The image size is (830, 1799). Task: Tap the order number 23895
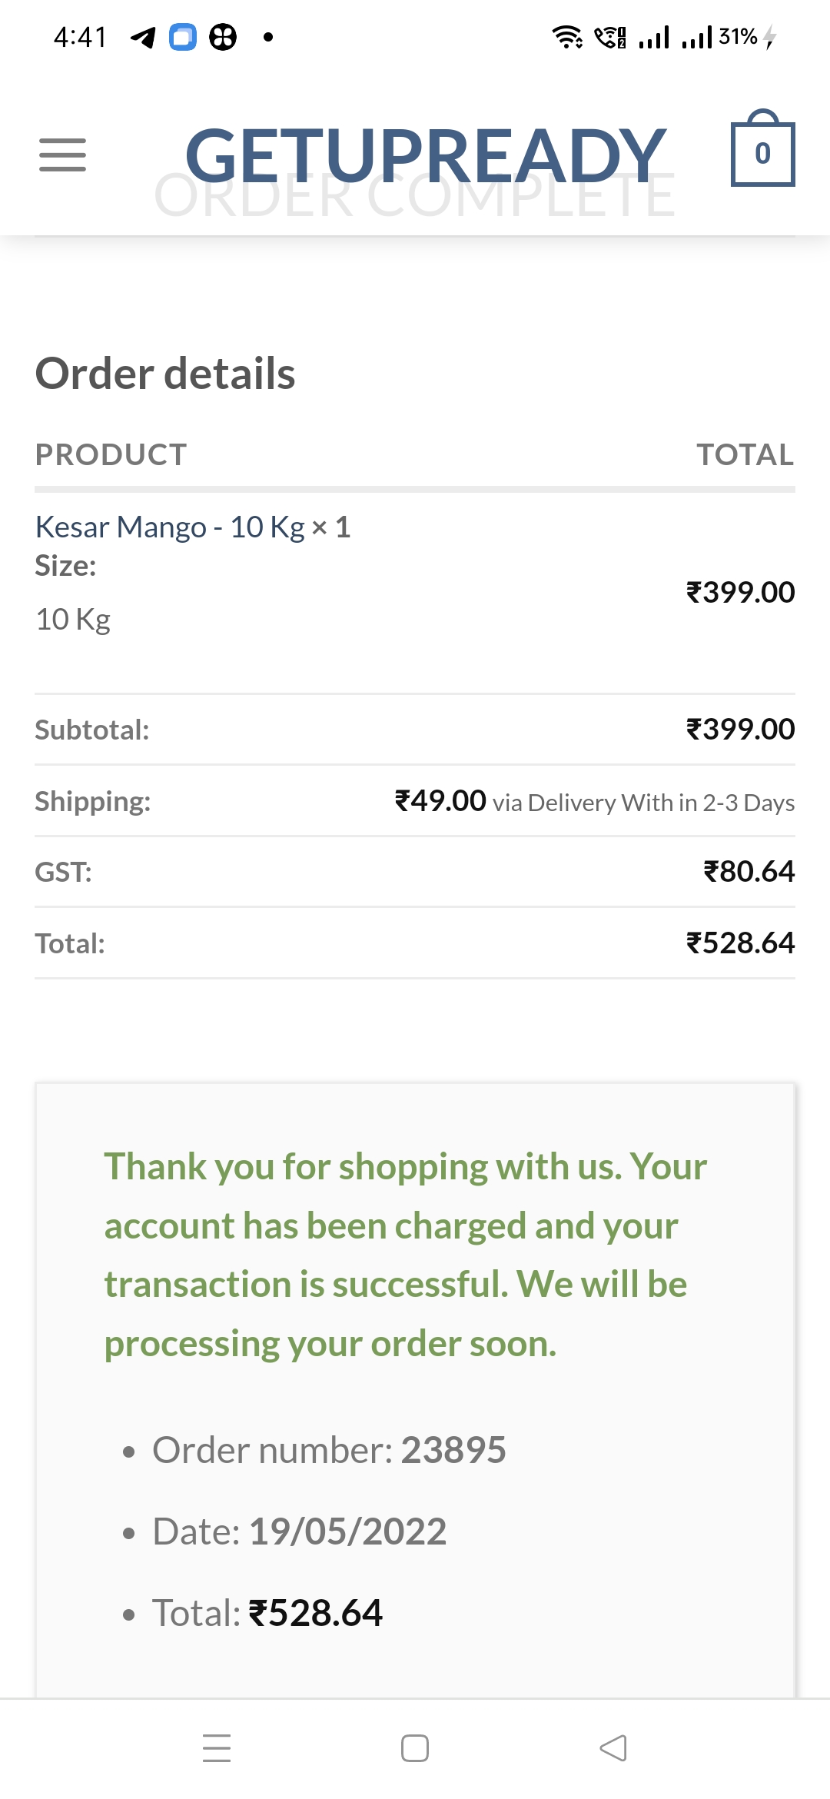point(453,1451)
